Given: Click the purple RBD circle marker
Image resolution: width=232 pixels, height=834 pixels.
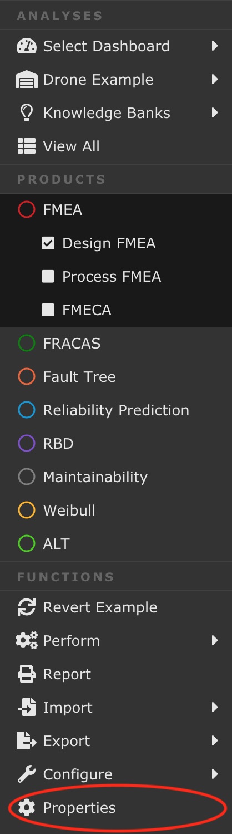Looking at the screenshot, I should (27, 444).
